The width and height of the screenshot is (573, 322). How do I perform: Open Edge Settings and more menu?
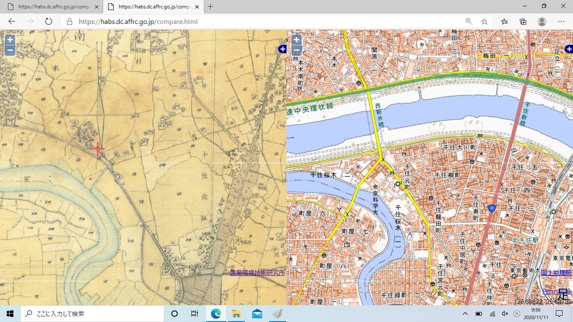(x=561, y=21)
